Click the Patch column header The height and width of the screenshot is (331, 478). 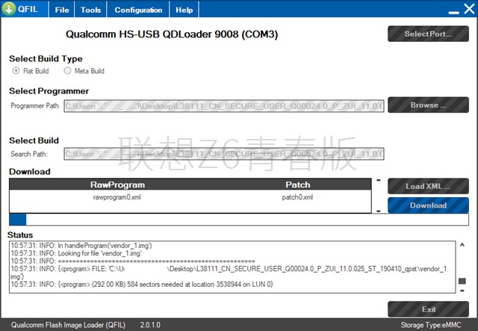[x=298, y=185]
